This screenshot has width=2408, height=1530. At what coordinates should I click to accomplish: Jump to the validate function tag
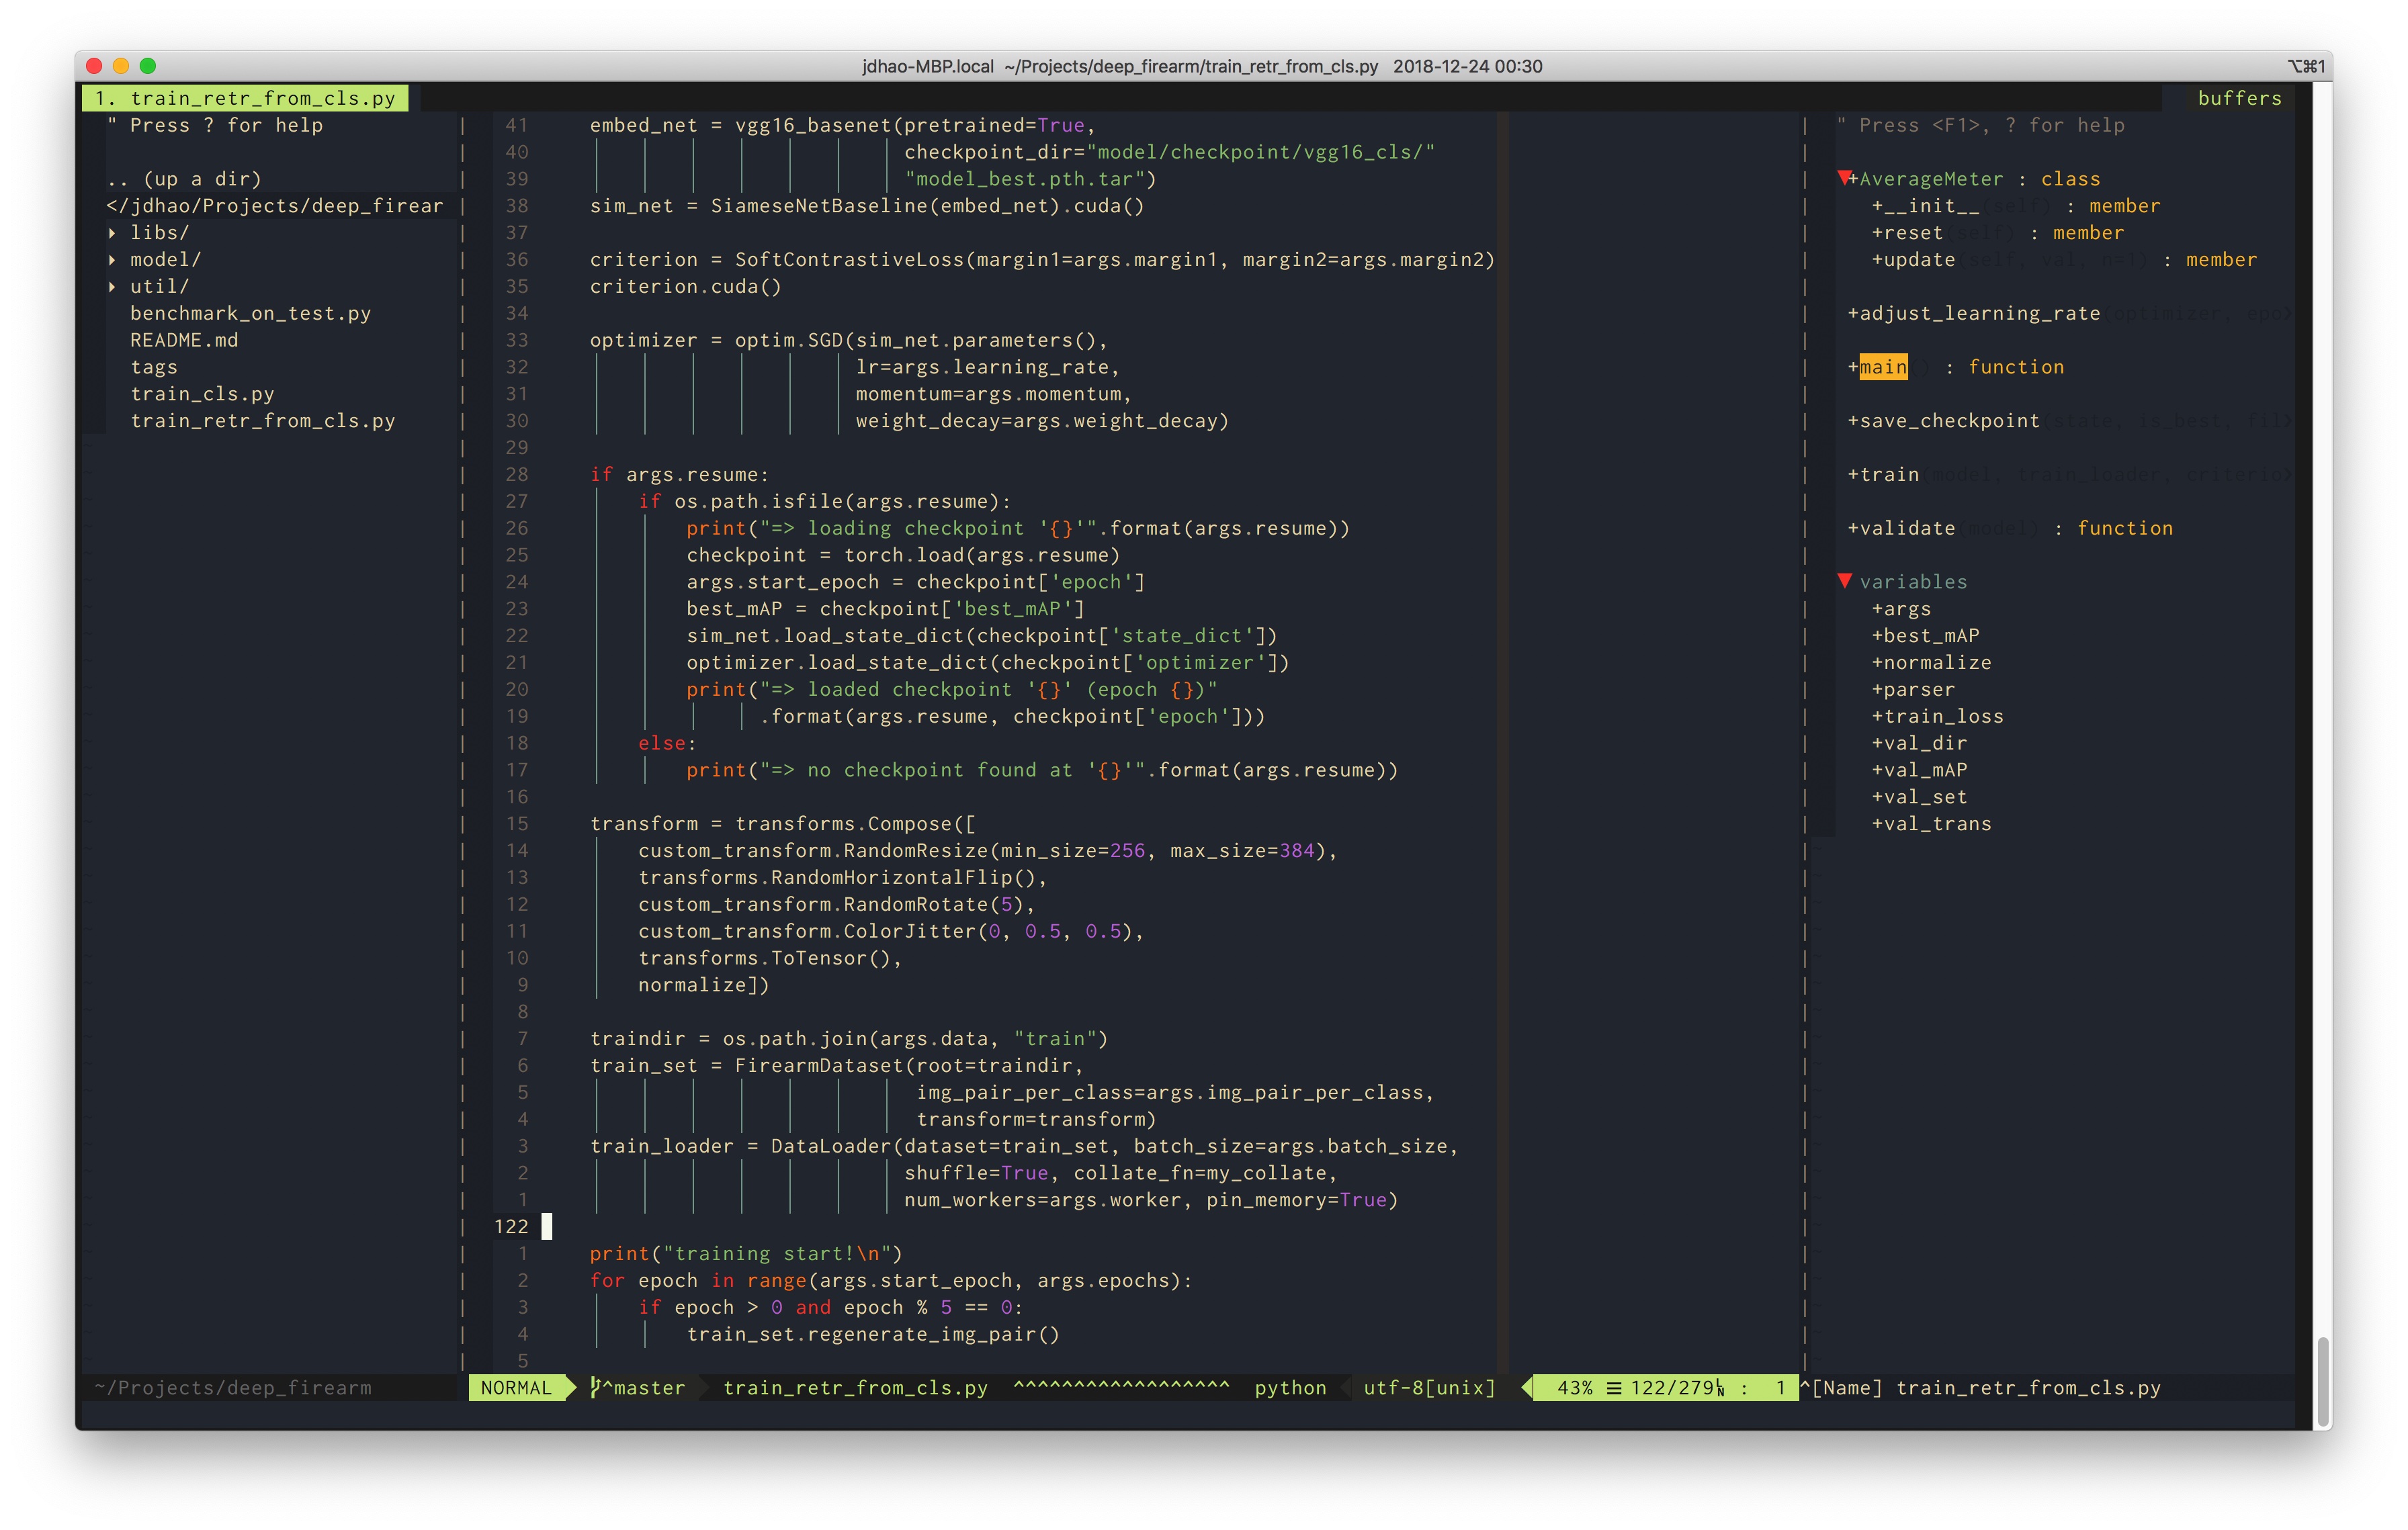click(1906, 529)
